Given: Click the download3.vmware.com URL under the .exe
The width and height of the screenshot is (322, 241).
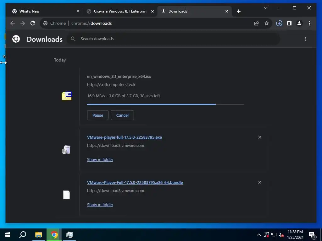Looking at the screenshot, I should [x=115, y=146].
